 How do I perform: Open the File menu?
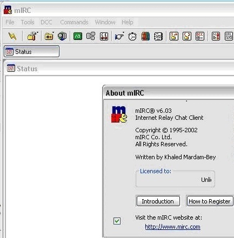[x=10, y=22]
